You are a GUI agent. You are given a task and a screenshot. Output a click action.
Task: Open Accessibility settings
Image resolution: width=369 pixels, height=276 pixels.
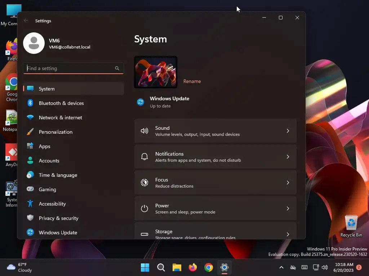tap(74, 204)
